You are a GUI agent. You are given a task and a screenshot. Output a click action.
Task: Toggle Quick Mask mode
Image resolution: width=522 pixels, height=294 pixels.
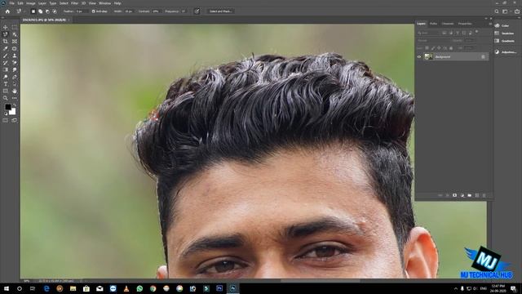pyautogui.click(x=6, y=120)
